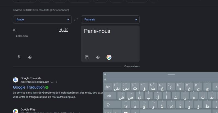
Task: Click the keyboard settings icon at top-left
Action: click(105, 74)
